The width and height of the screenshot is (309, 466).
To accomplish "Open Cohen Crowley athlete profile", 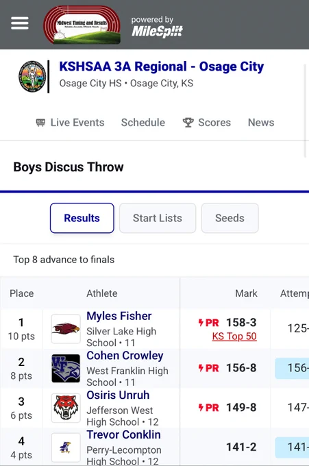I will [125, 356].
